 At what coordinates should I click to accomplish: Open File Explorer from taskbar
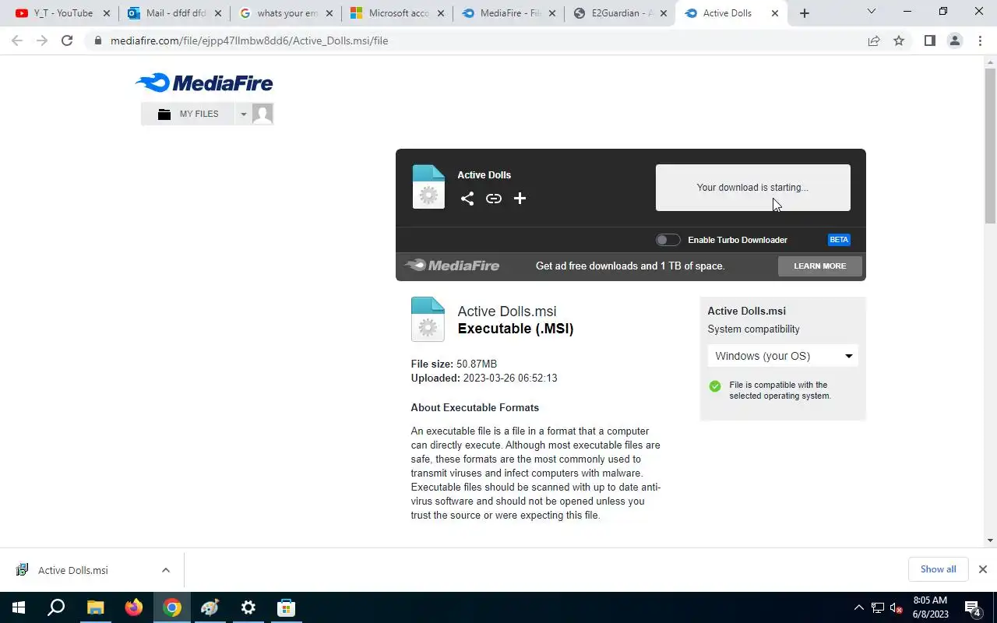click(x=95, y=607)
